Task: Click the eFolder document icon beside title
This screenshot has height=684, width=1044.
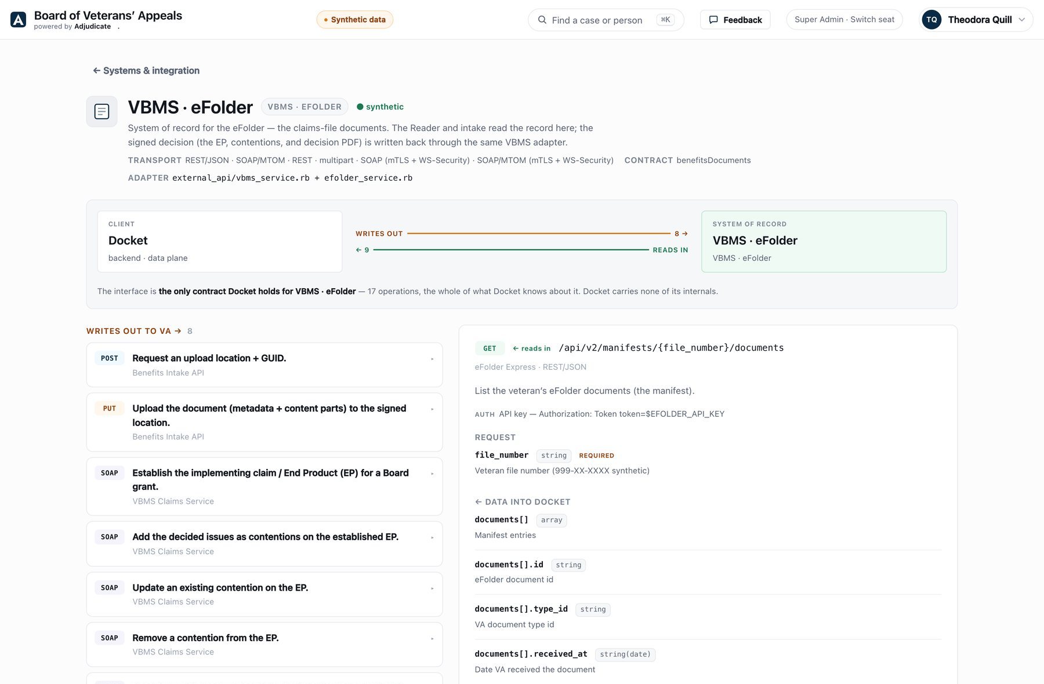Action: tap(102, 111)
